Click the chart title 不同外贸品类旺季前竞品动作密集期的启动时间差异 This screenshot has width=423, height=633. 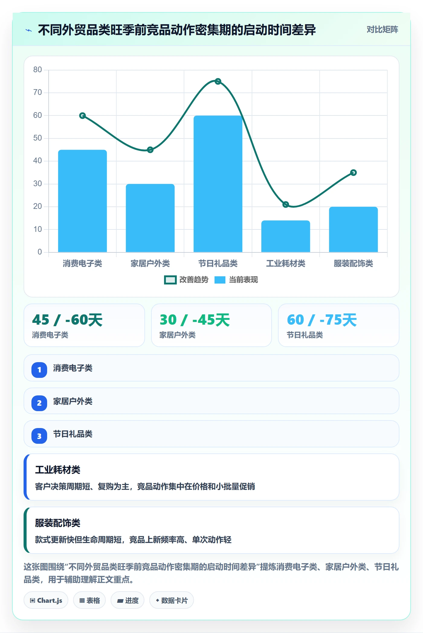click(x=177, y=30)
